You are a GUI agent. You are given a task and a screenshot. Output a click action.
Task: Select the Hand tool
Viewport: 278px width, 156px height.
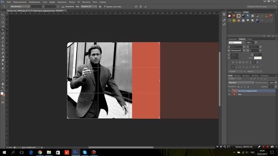point(3,84)
